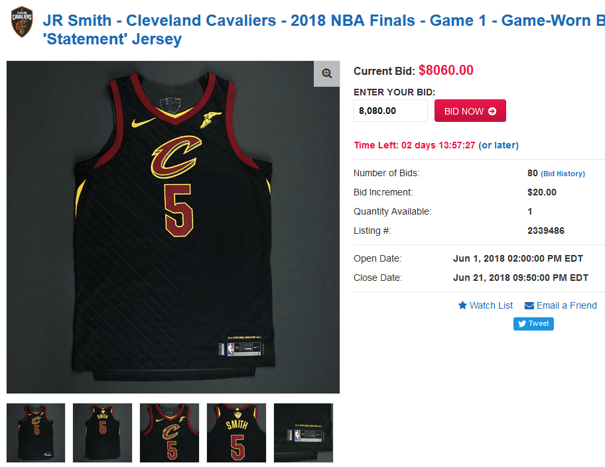Click the bid amount input field
The width and height of the screenshot is (605, 467).
pyautogui.click(x=391, y=111)
